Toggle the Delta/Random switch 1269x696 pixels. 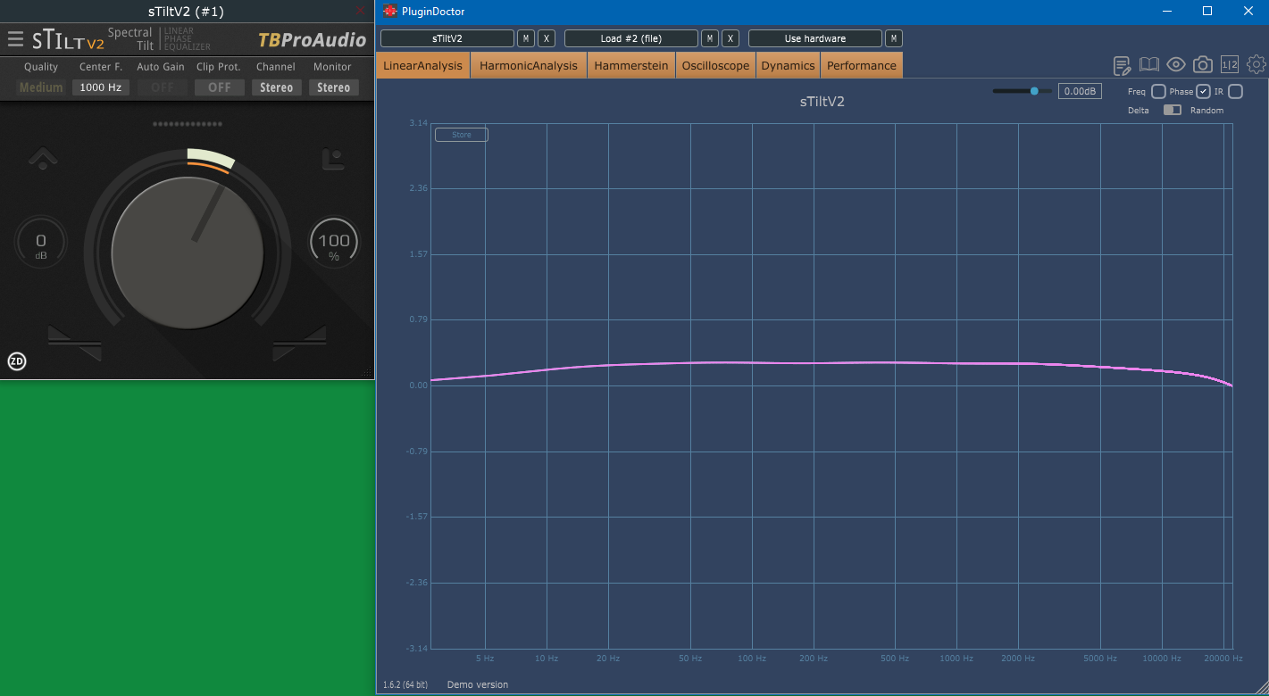[1172, 110]
